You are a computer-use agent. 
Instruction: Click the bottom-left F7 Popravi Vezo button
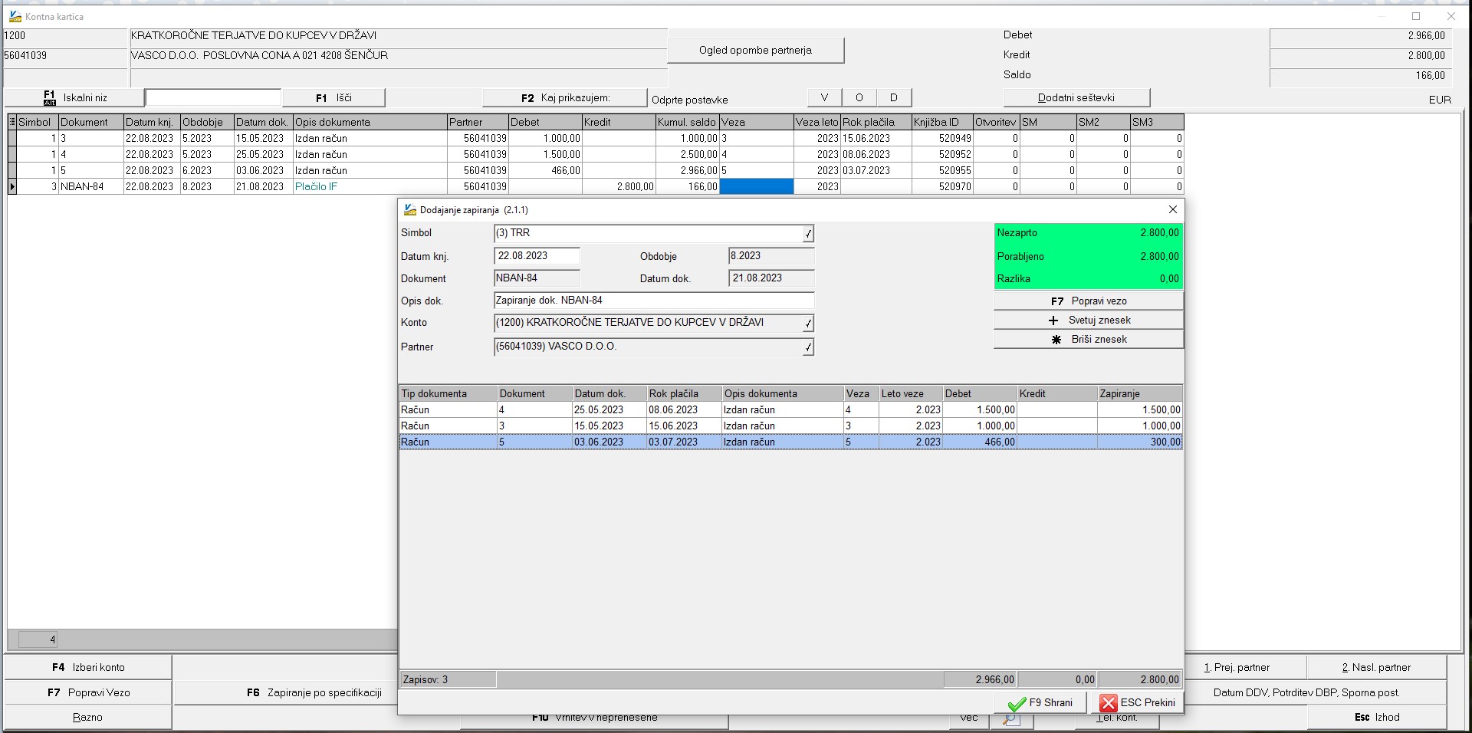pos(88,692)
